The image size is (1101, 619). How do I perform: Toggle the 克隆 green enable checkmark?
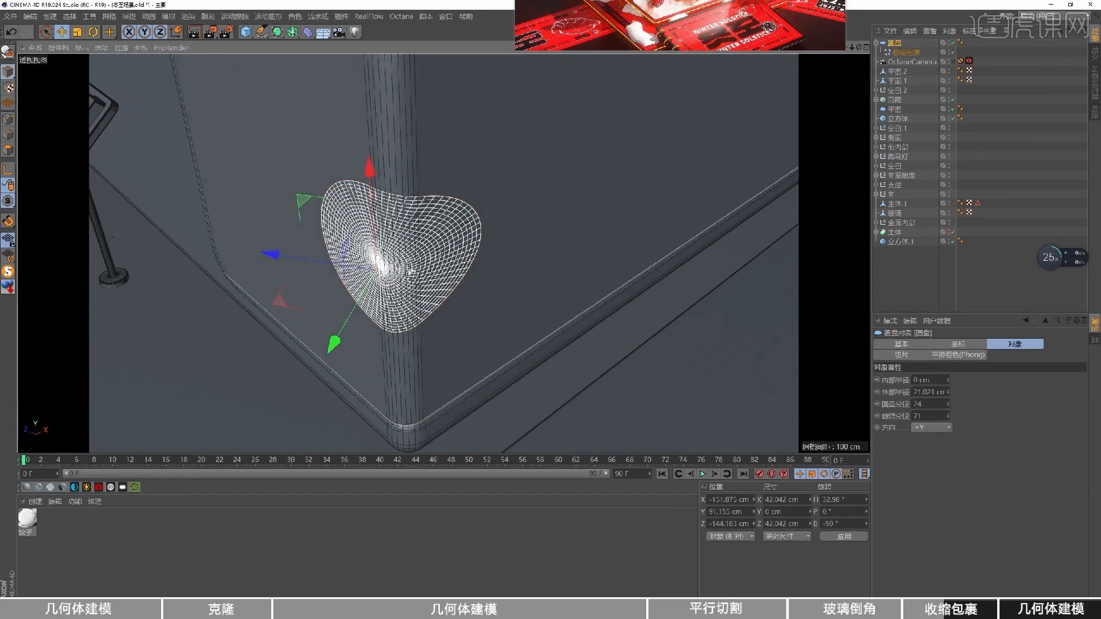coord(952,100)
